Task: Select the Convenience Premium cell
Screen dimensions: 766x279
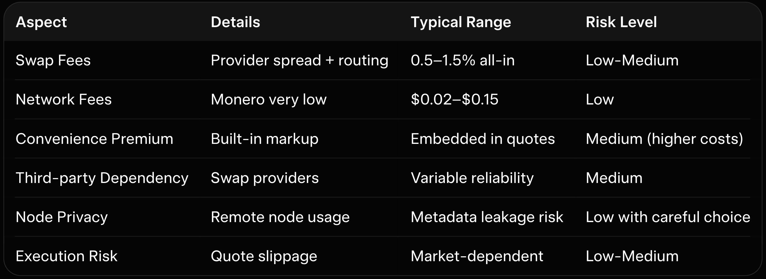Action: (94, 139)
